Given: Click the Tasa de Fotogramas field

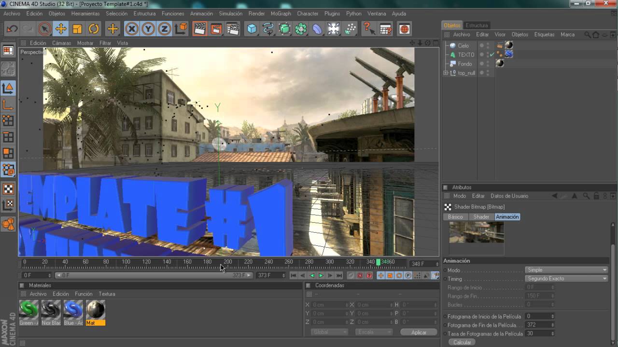Looking at the screenshot, I should pyautogui.click(x=538, y=334).
